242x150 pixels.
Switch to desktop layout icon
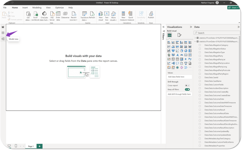point(9,146)
